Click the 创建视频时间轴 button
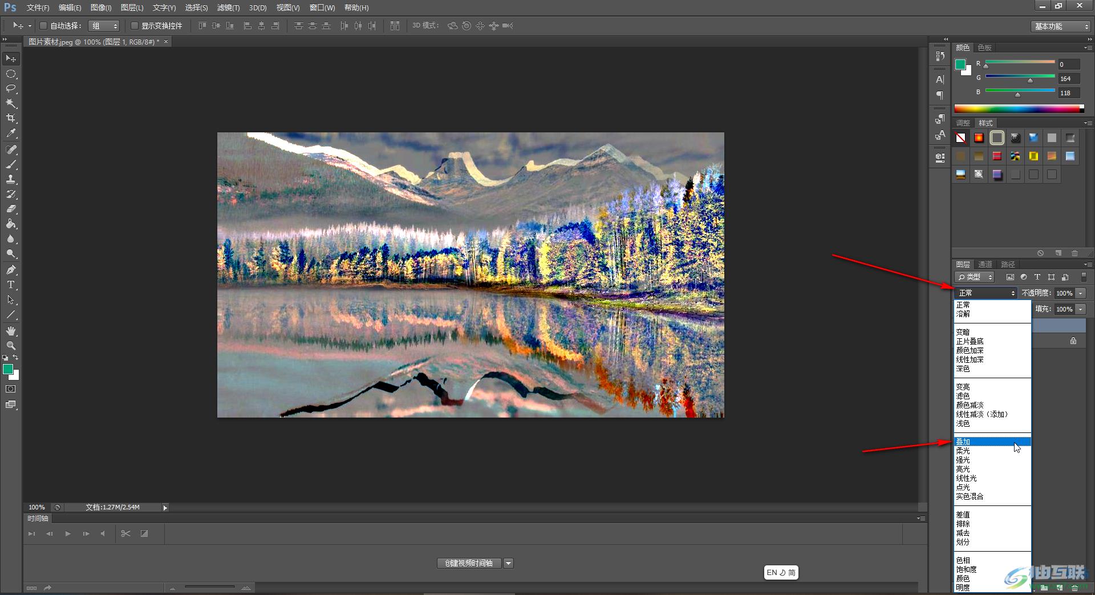 469,564
